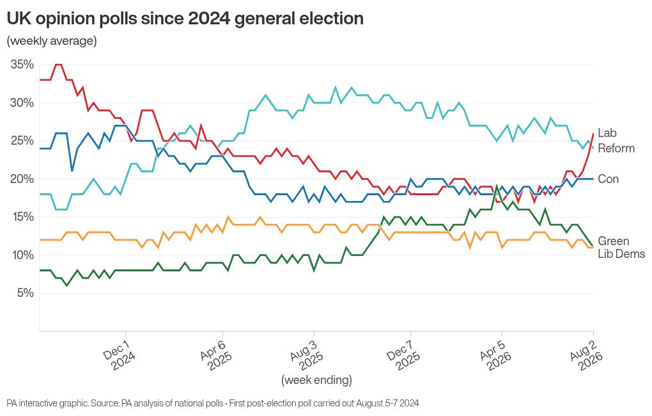Click the weekly average subtitle
The image size is (652, 416).
[52, 41]
